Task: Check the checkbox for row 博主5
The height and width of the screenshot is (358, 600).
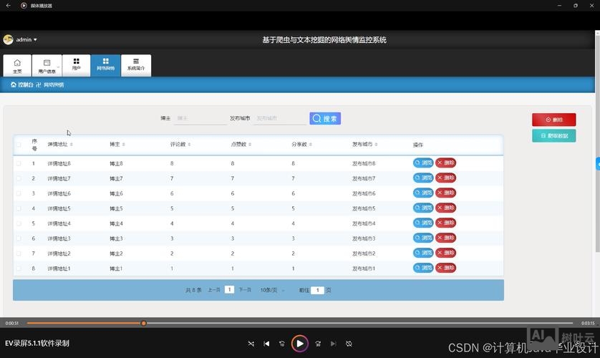Action: pyautogui.click(x=19, y=208)
